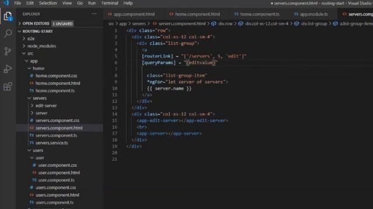Open user.component.html file

[x=59, y=172]
